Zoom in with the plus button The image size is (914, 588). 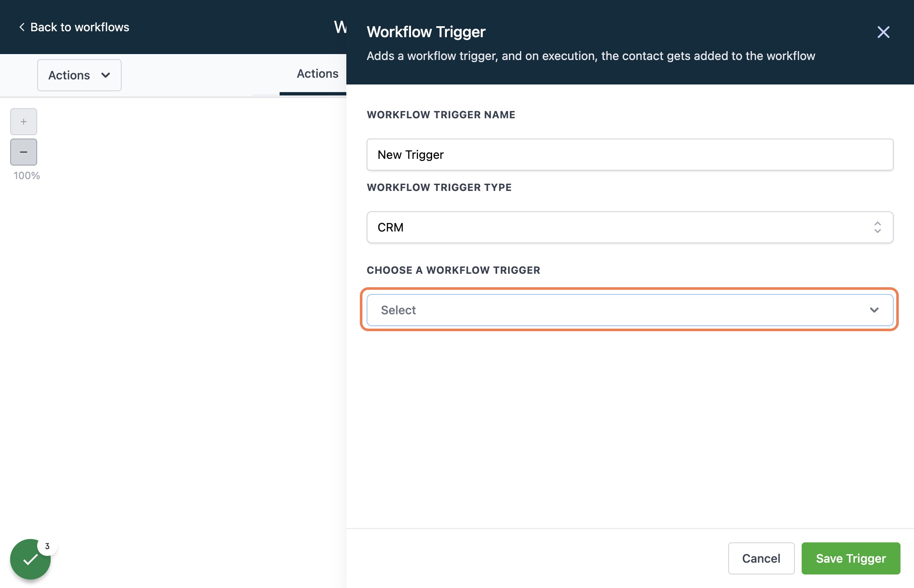coord(24,122)
